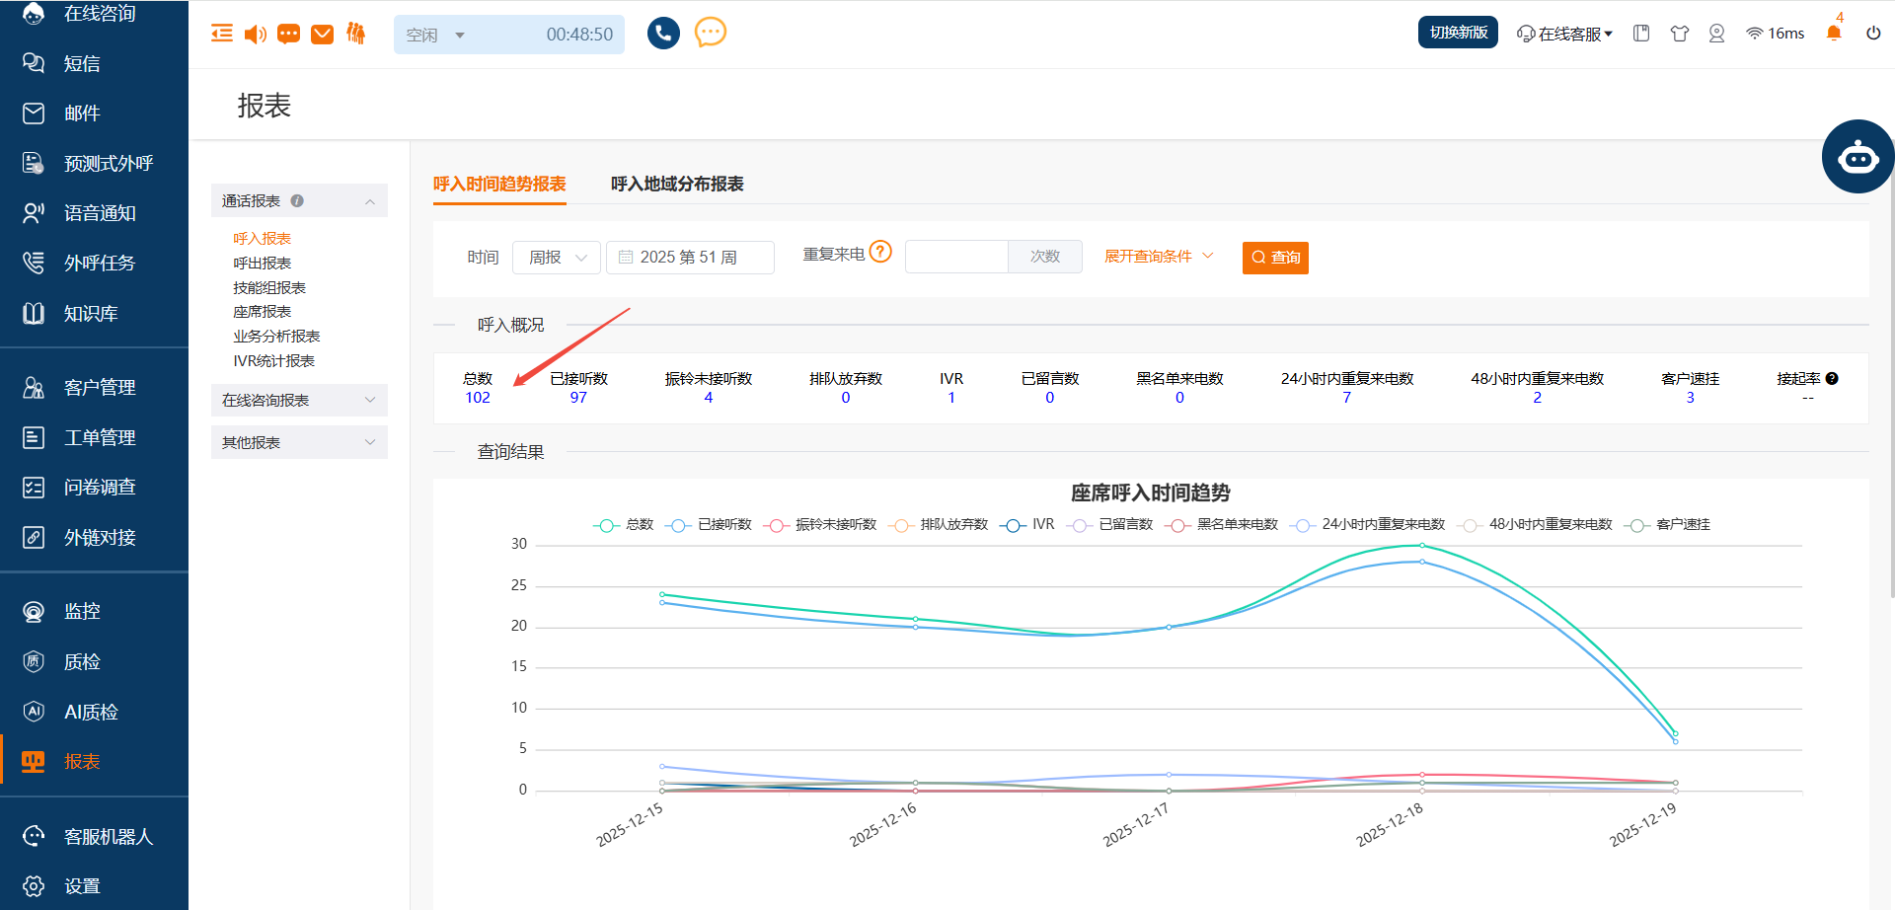Switch to 呼入地域分布报表 tab
This screenshot has width=1895, height=910.
pos(676,185)
